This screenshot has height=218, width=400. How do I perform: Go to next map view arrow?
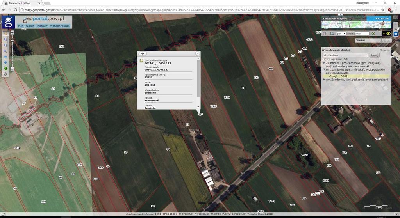tap(5, 62)
